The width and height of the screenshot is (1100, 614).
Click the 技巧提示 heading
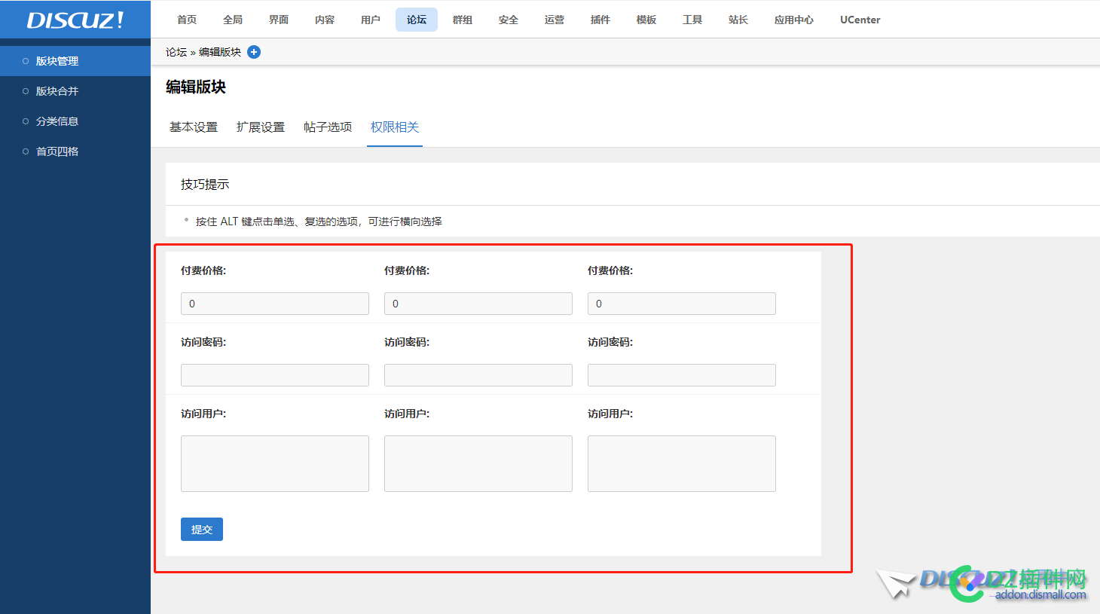pos(205,184)
